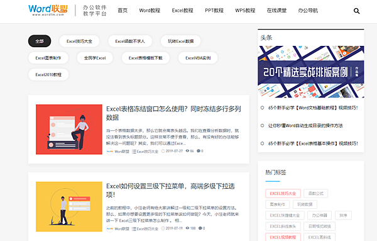
Task: Click the 日期格式转换 hot tag
Action: (x=320, y=227)
